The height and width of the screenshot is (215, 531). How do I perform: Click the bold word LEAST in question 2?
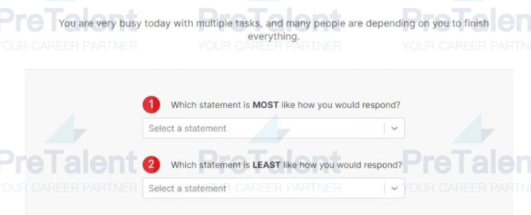click(x=266, y=165)
